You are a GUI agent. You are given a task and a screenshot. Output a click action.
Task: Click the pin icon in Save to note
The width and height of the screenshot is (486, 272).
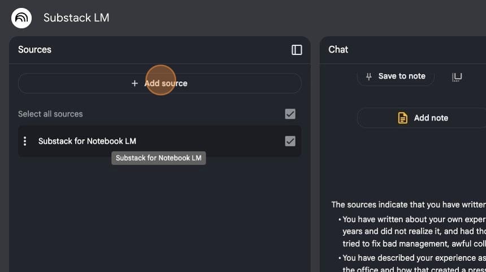click(369, 76)
